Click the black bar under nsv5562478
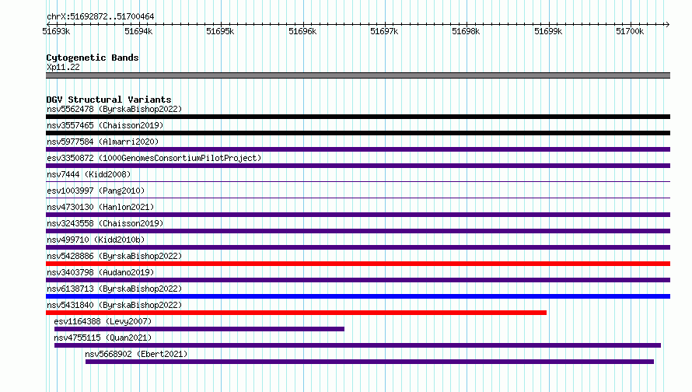 tap(358, 117)
